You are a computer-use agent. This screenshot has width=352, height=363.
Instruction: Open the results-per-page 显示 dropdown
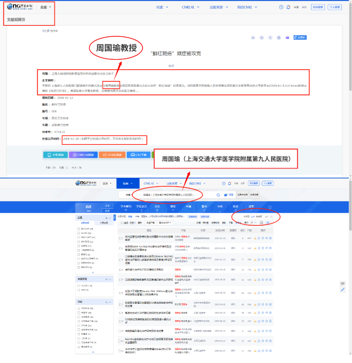click(254, 223)
